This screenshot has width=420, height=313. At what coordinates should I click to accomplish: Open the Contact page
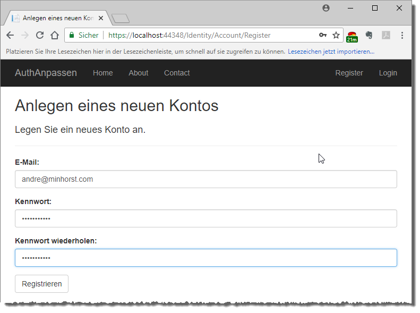pyautogui.click(x=177, y=73)
